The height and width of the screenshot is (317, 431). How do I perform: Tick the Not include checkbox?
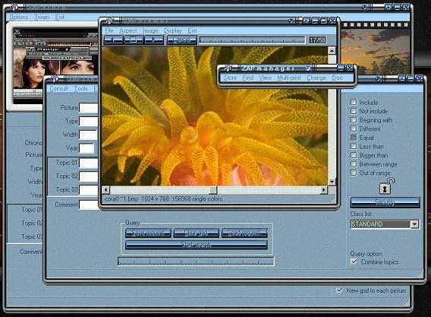354,111
